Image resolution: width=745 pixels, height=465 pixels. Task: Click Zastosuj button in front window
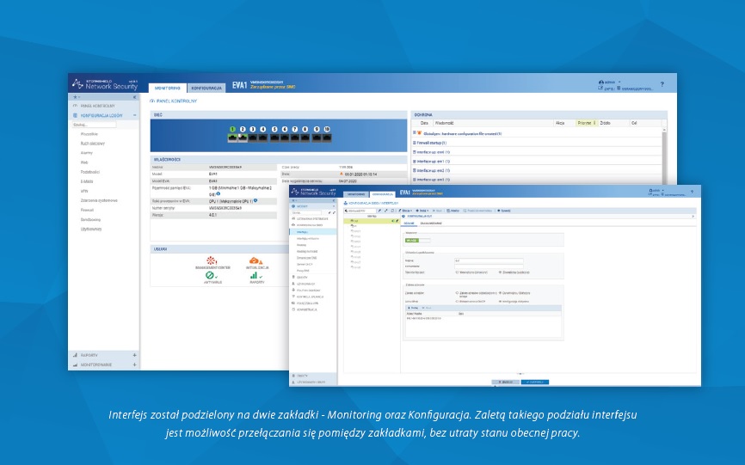[x=535, y=382]
